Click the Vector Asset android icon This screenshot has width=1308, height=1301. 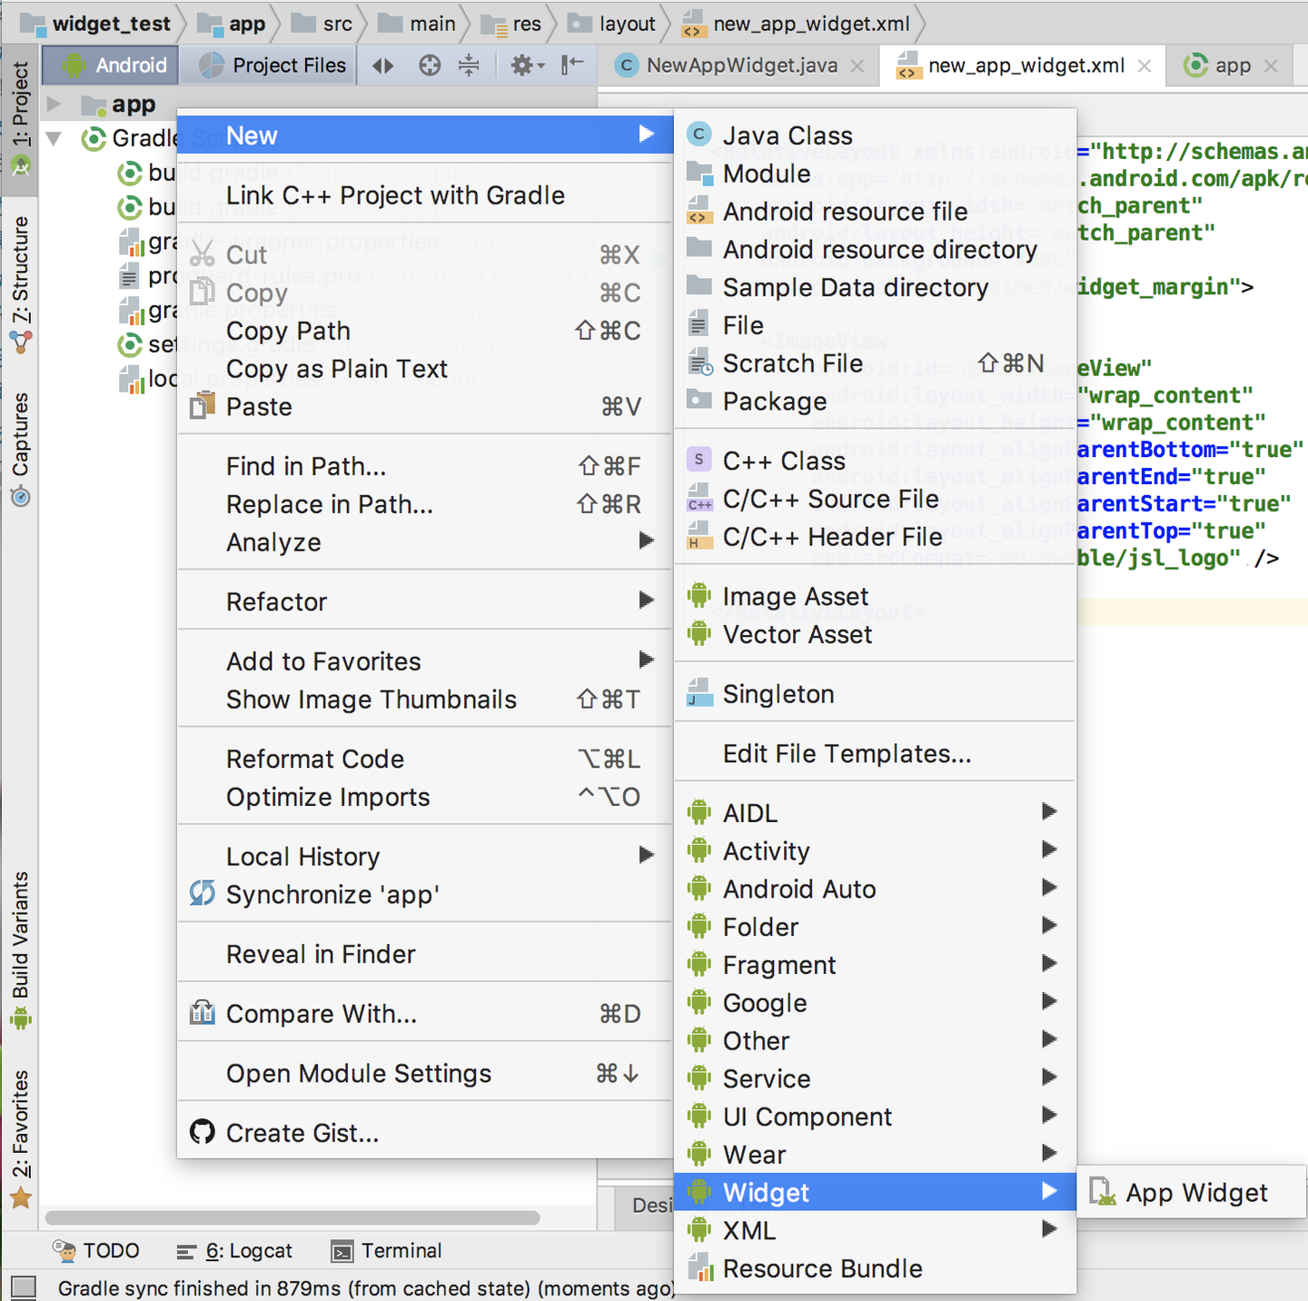(x=699, y=633)
